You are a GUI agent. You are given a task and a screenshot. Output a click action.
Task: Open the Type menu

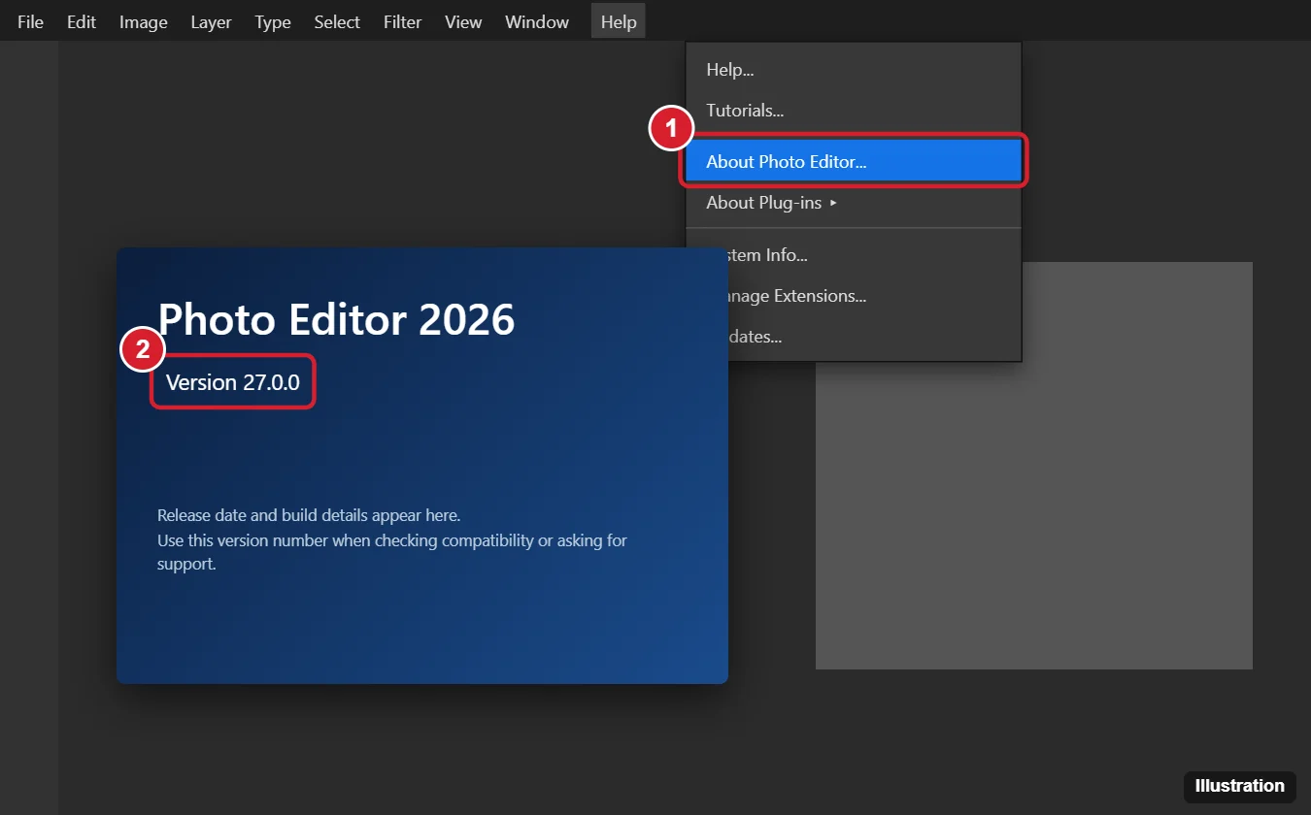(x=273, y=21)
